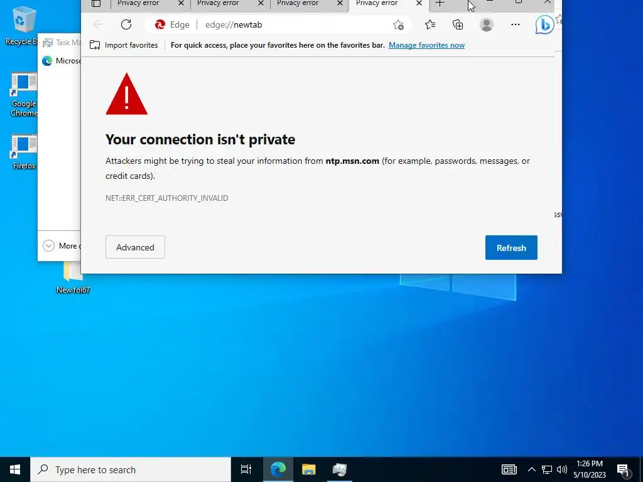
Task: Open the Collections icon in Edge toolbar
Action: click(458, 24)
